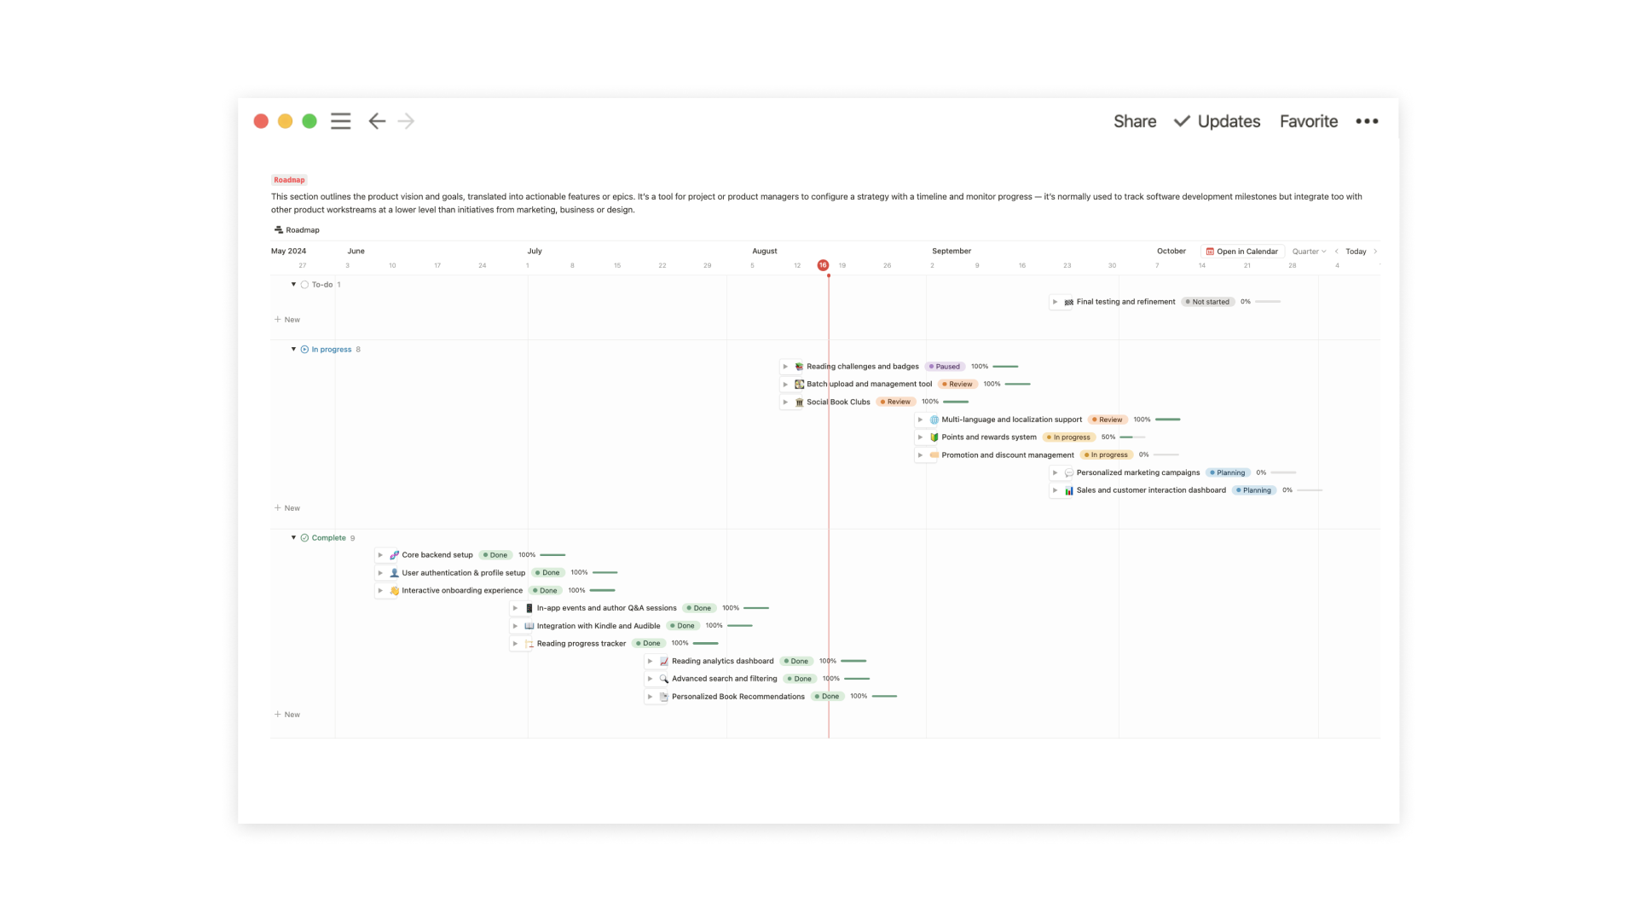This screenshot has width=1637, height=921.
Task: Click the red Roadmap heading tag
Action: click(289, 180)
